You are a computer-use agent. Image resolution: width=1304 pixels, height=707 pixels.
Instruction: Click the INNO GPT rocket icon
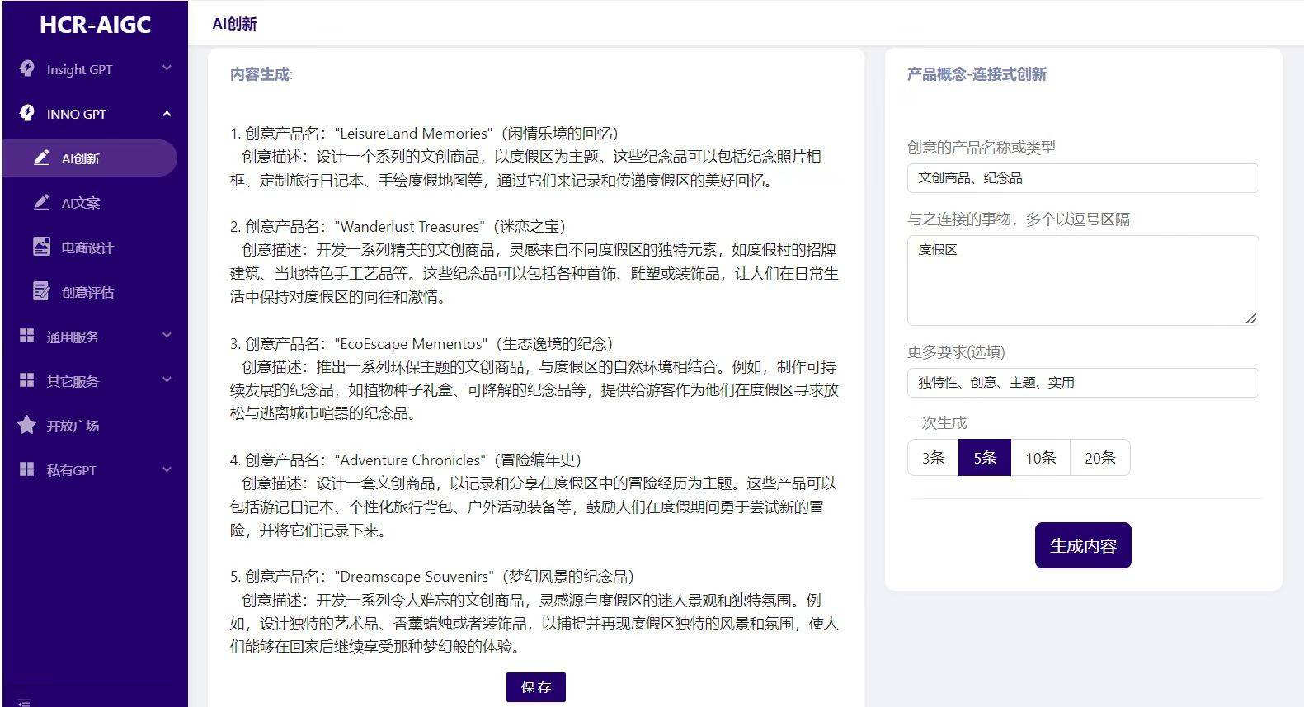[27, 113]
